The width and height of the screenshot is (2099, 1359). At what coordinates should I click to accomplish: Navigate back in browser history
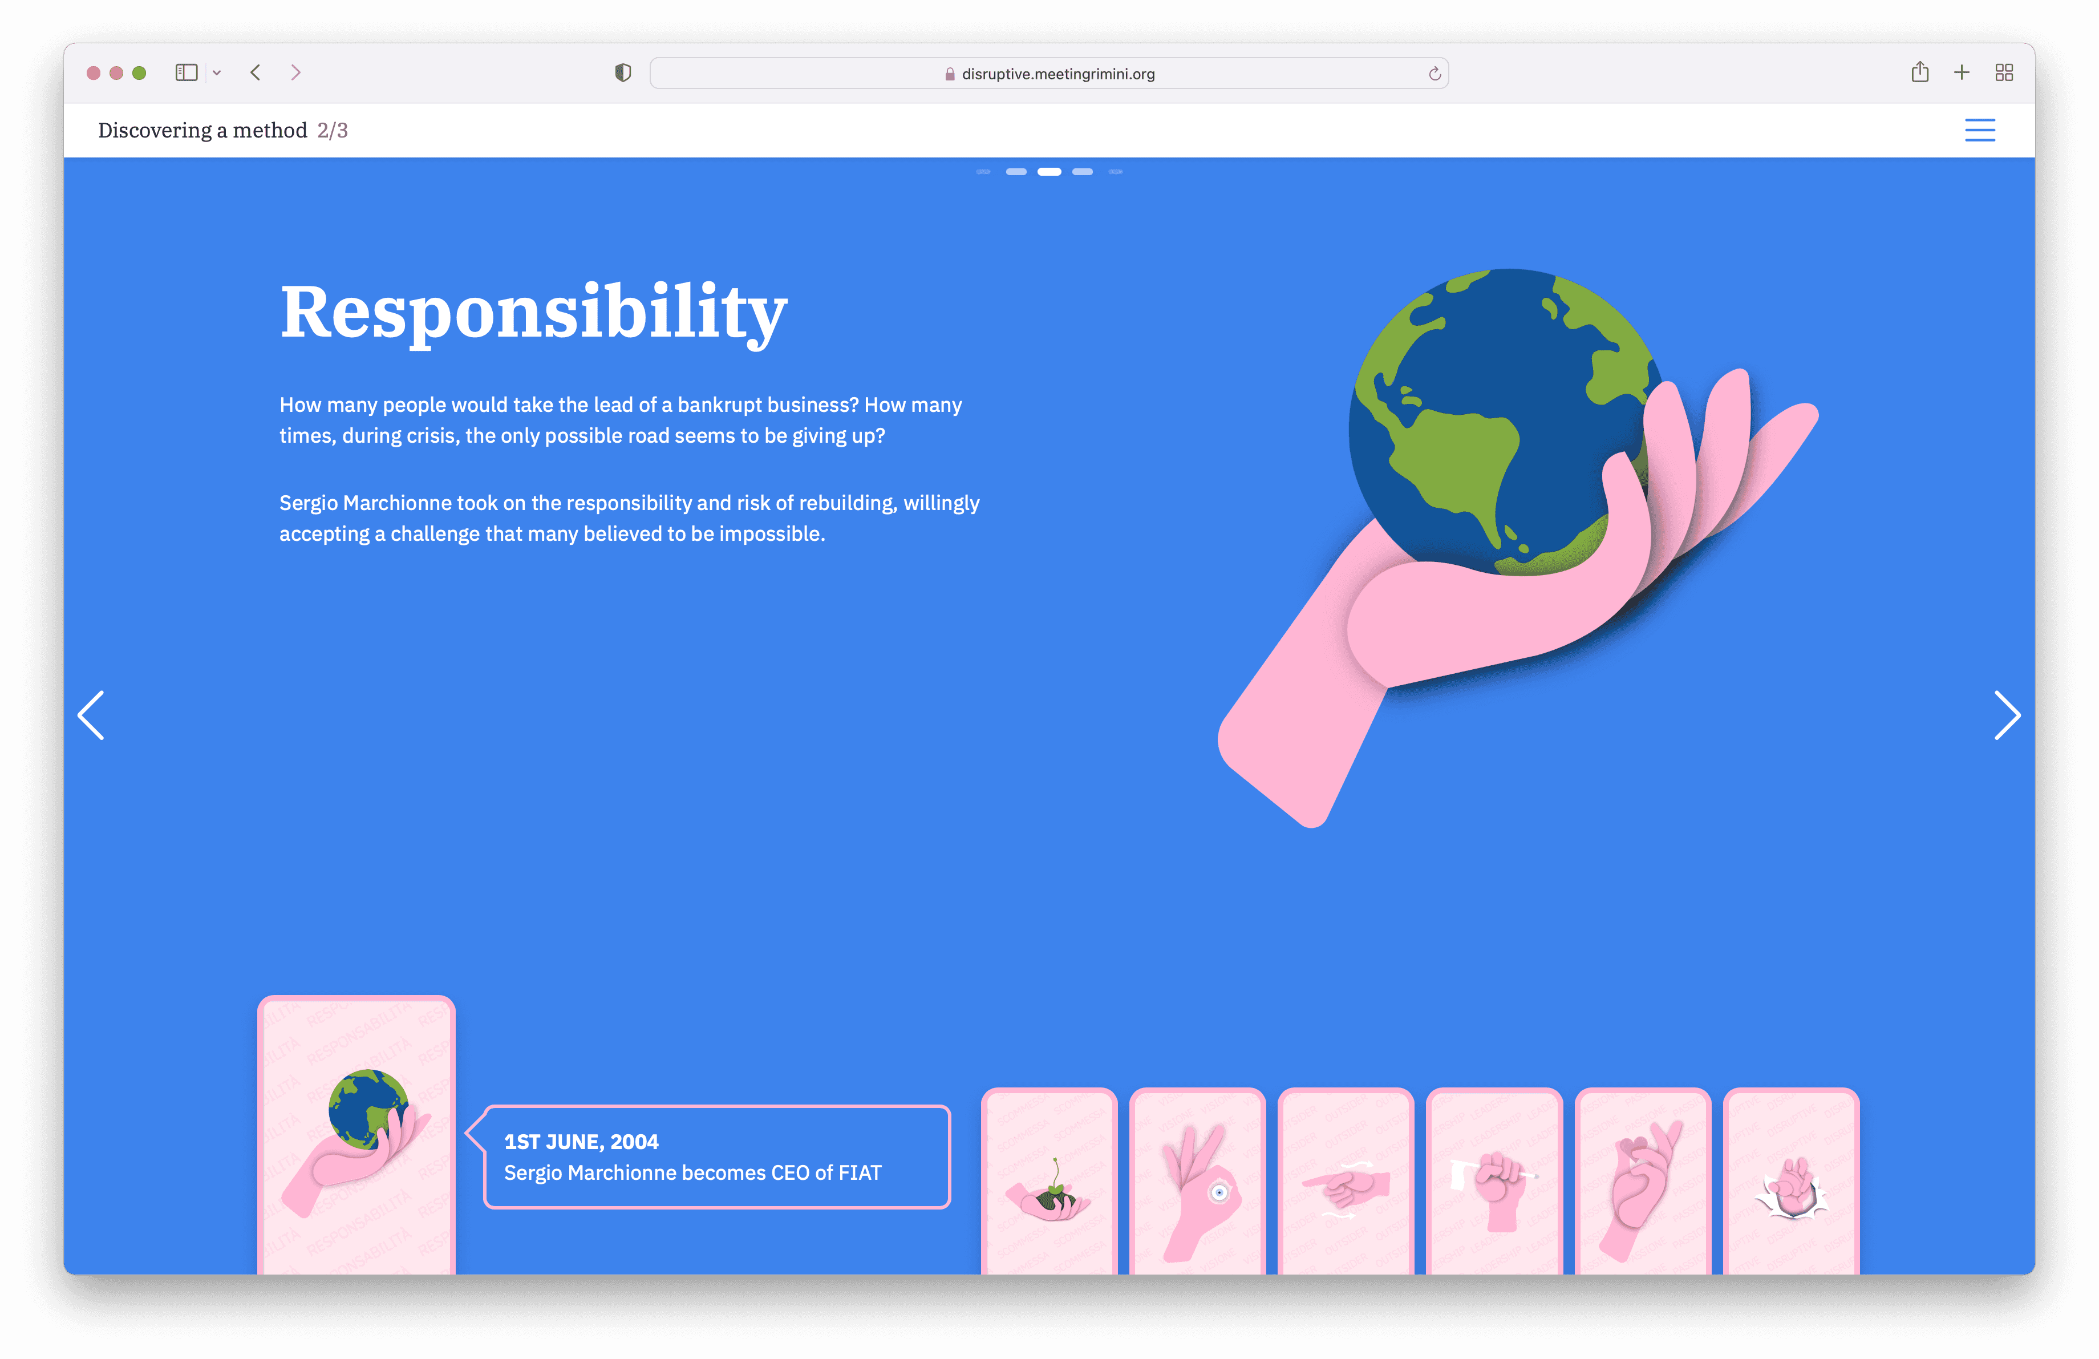point(256,72)
